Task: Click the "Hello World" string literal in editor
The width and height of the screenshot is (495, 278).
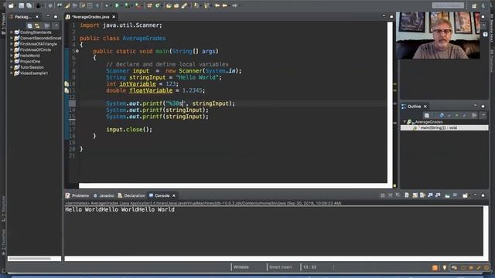Action: pyautogui.click(x=197, y=77)
